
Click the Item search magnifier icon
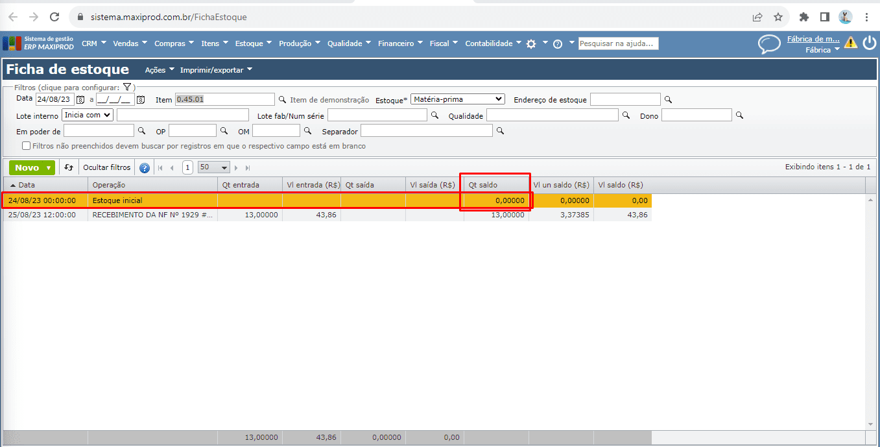tap(282, 100)
